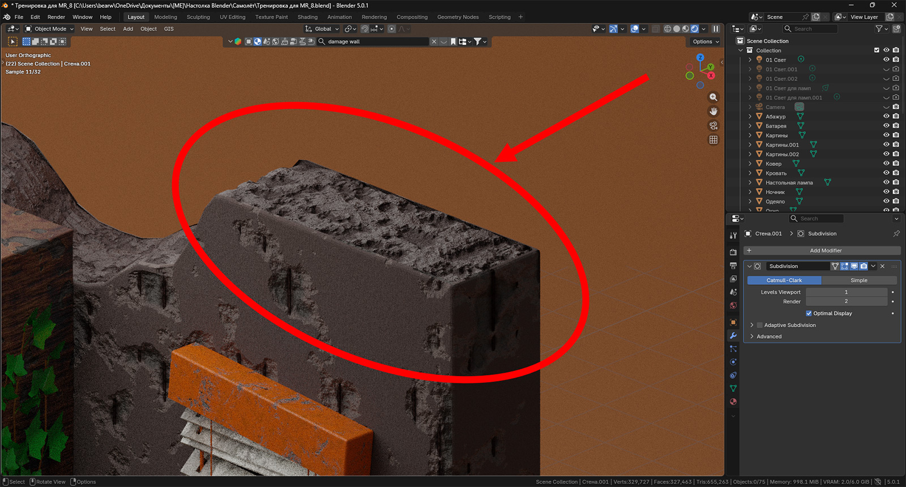The height and width of the screenshot is (487, 906).
Task: Switch to the Shading workspace tab
Action: click(x=307, y=17)
